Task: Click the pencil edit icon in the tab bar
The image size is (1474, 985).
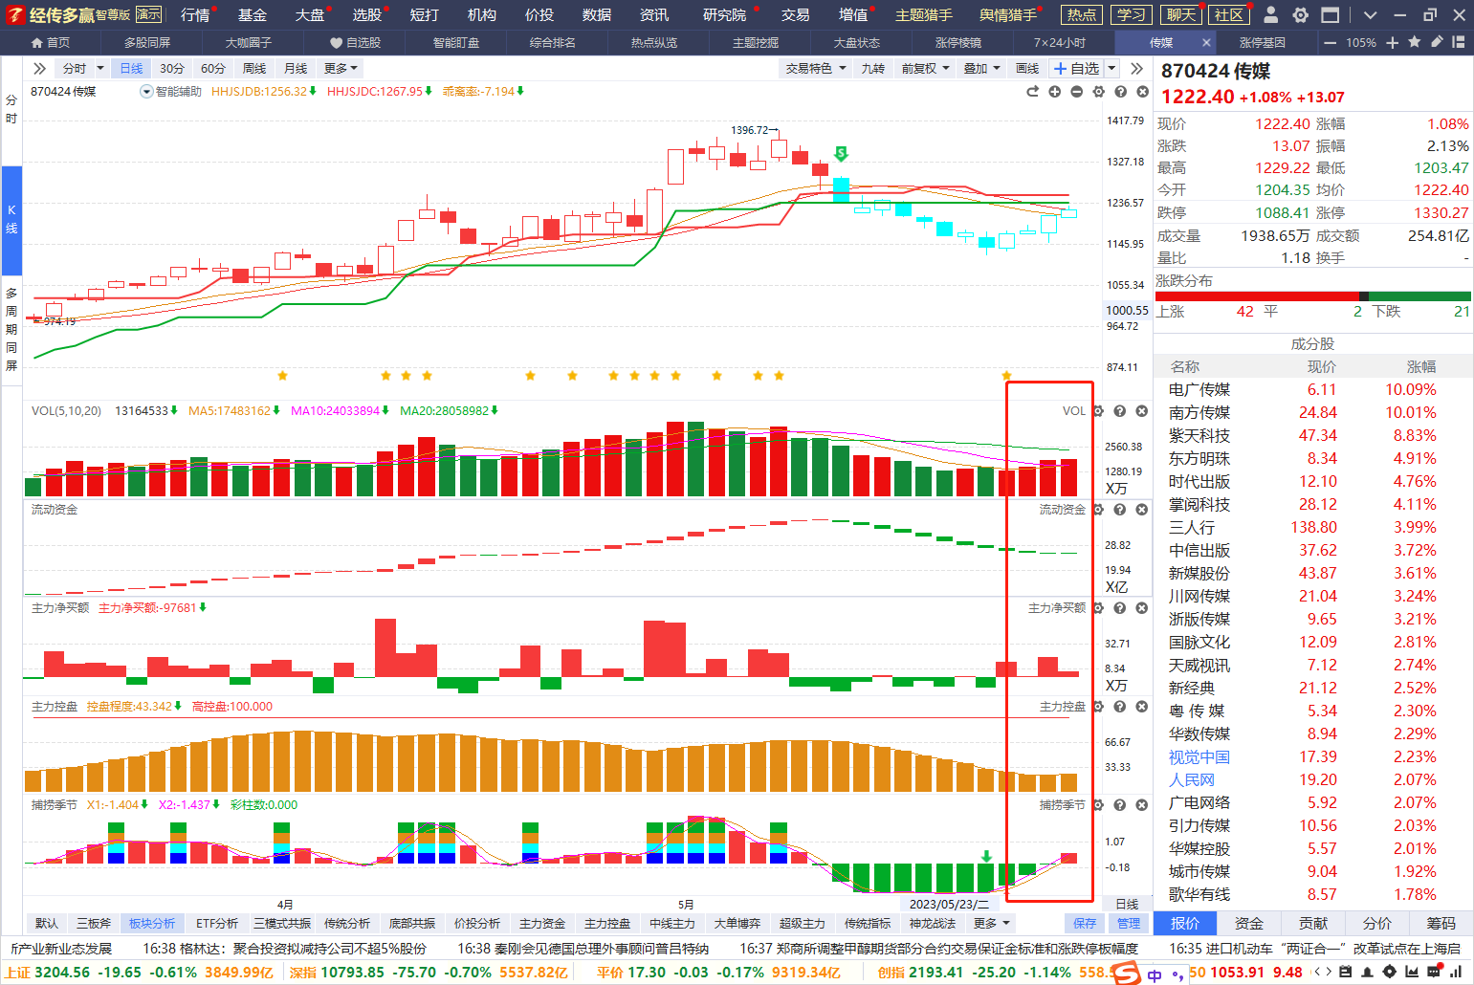Action: point(1437,42)
